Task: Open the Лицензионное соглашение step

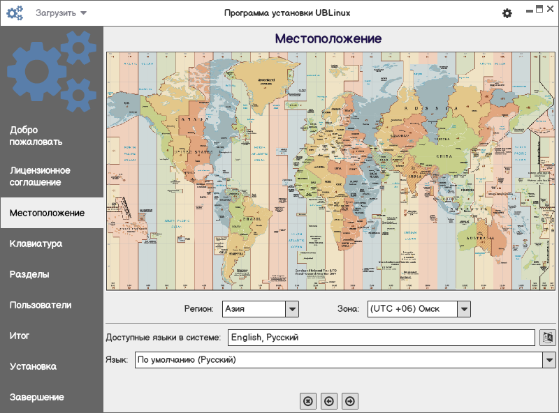Action: click(x=52, y=177)
